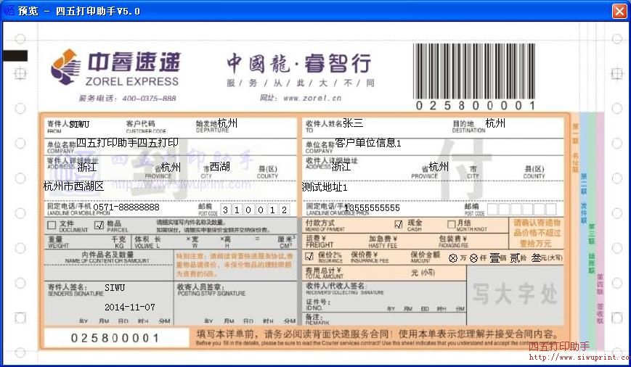This screenshot has height=367, width=631.
Task: Click the 内件品名及数量 contents area
Action: 108,265
